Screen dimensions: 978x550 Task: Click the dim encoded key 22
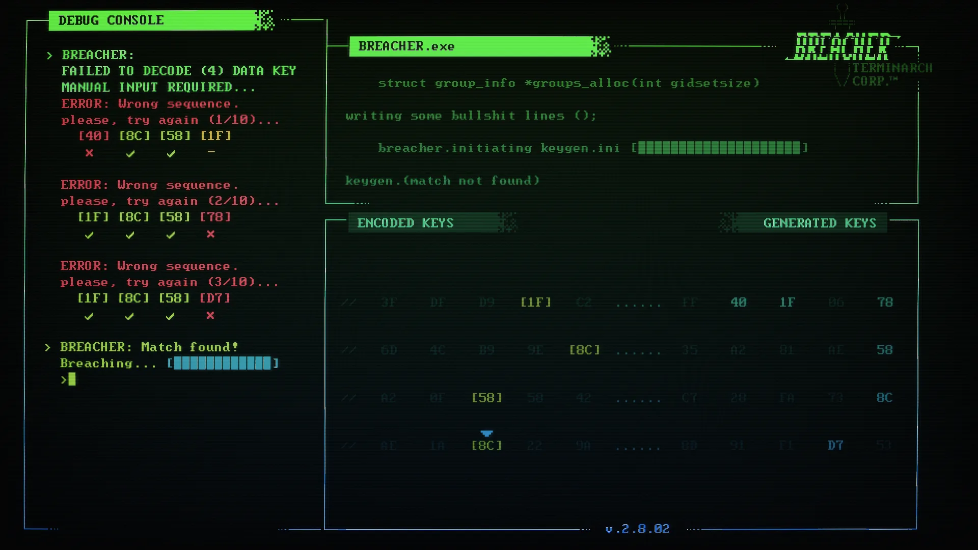(535, 446)
